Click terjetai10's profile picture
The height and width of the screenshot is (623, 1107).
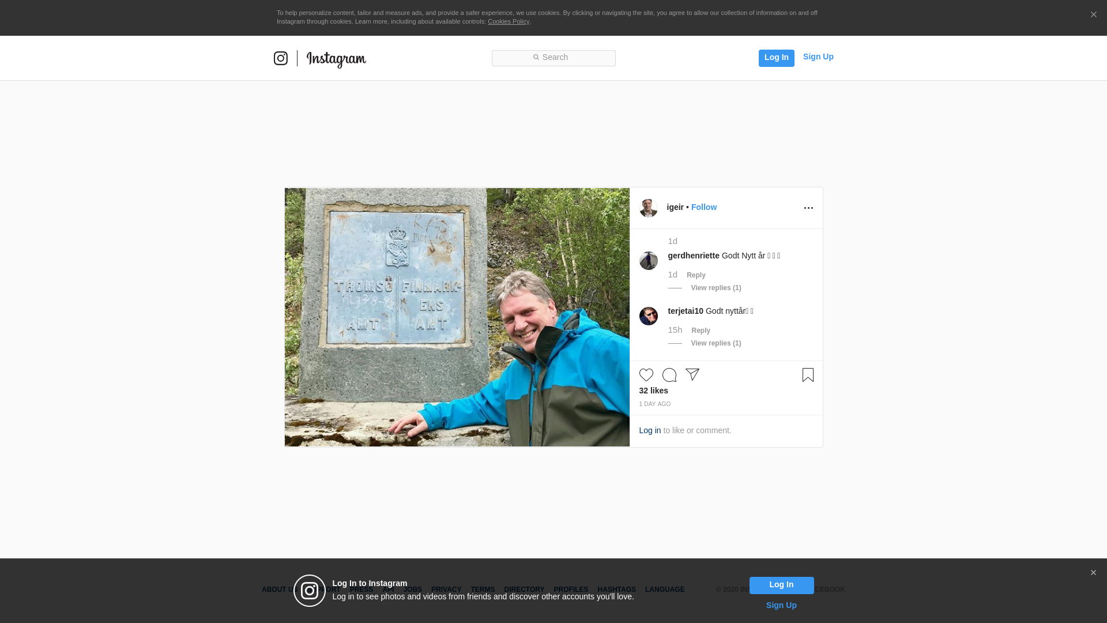pos(648,316)
